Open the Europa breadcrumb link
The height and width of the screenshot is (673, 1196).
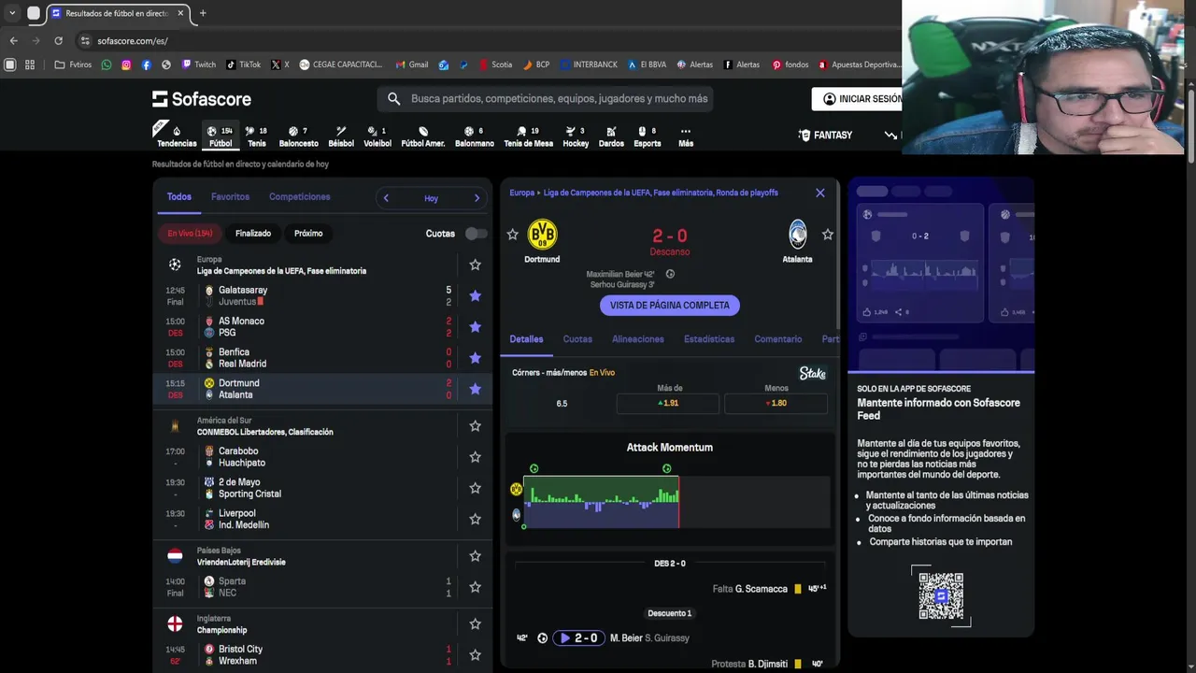(x=521, y=193)
